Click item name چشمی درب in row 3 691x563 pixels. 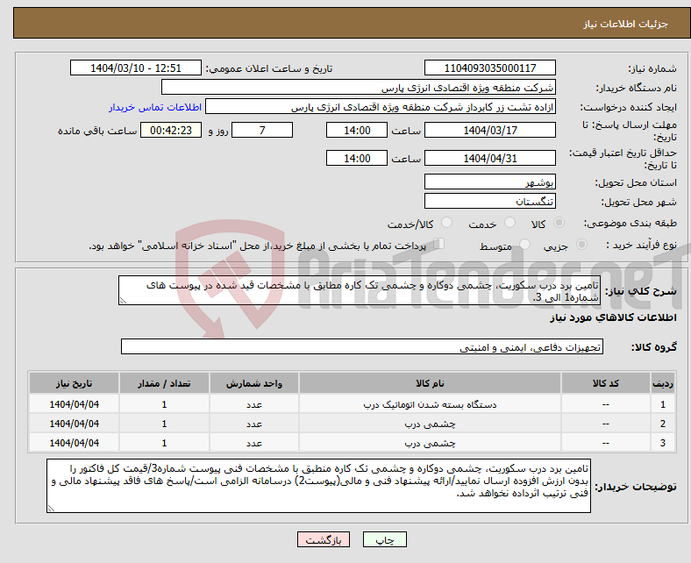tap(430, 443)
